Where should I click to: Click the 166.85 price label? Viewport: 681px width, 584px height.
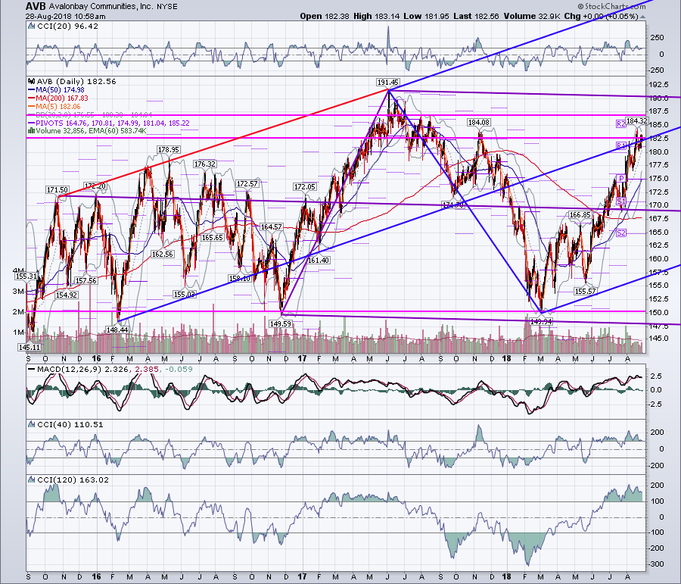(x=580, y=215)
